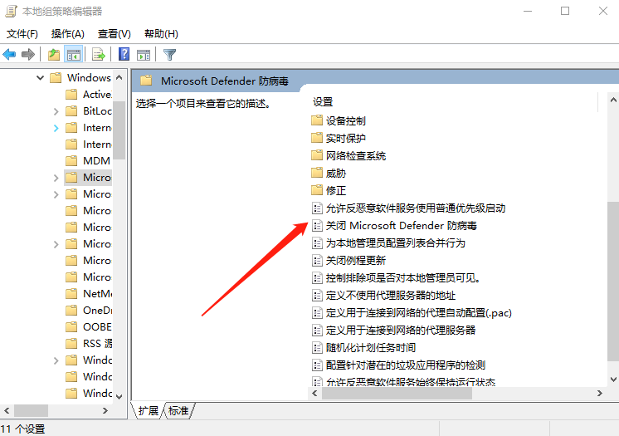Image resolution: width=619 pixels, height=436 pixels.
Task: Click the Forward arrow toolbar icon
Action: 28,55
